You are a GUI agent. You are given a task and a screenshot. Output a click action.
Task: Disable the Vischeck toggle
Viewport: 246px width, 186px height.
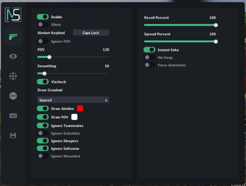point(43,82)
